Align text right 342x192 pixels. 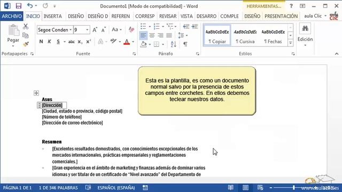coord(160,35)
